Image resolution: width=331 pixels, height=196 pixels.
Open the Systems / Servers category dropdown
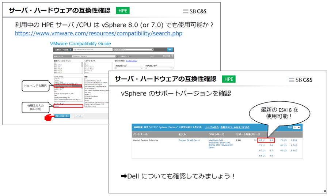[95, 56]
